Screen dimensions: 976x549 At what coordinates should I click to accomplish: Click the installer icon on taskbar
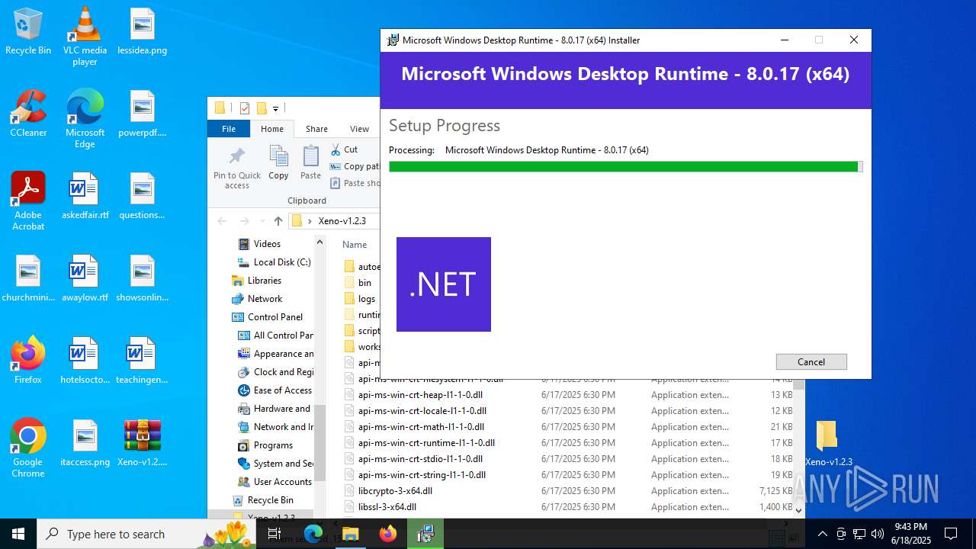425,534
